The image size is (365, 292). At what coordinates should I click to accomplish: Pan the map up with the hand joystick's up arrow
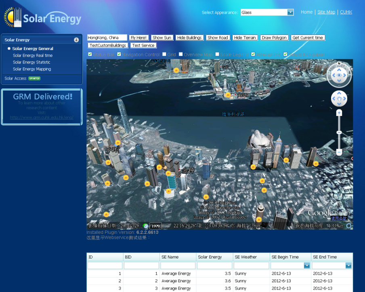tap(339, 93)
